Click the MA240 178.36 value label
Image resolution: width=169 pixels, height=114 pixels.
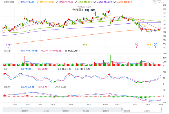click(124, 2)
